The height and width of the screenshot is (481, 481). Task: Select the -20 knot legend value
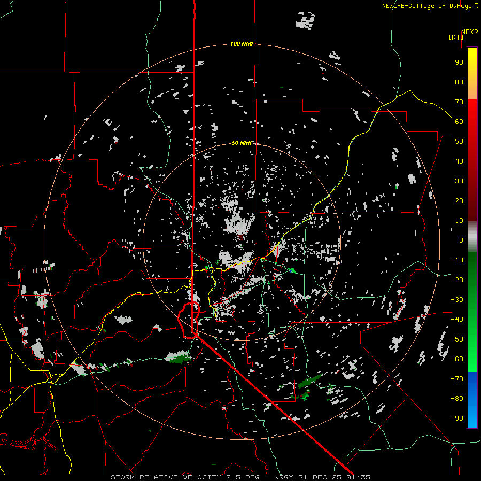coord(457,280)
